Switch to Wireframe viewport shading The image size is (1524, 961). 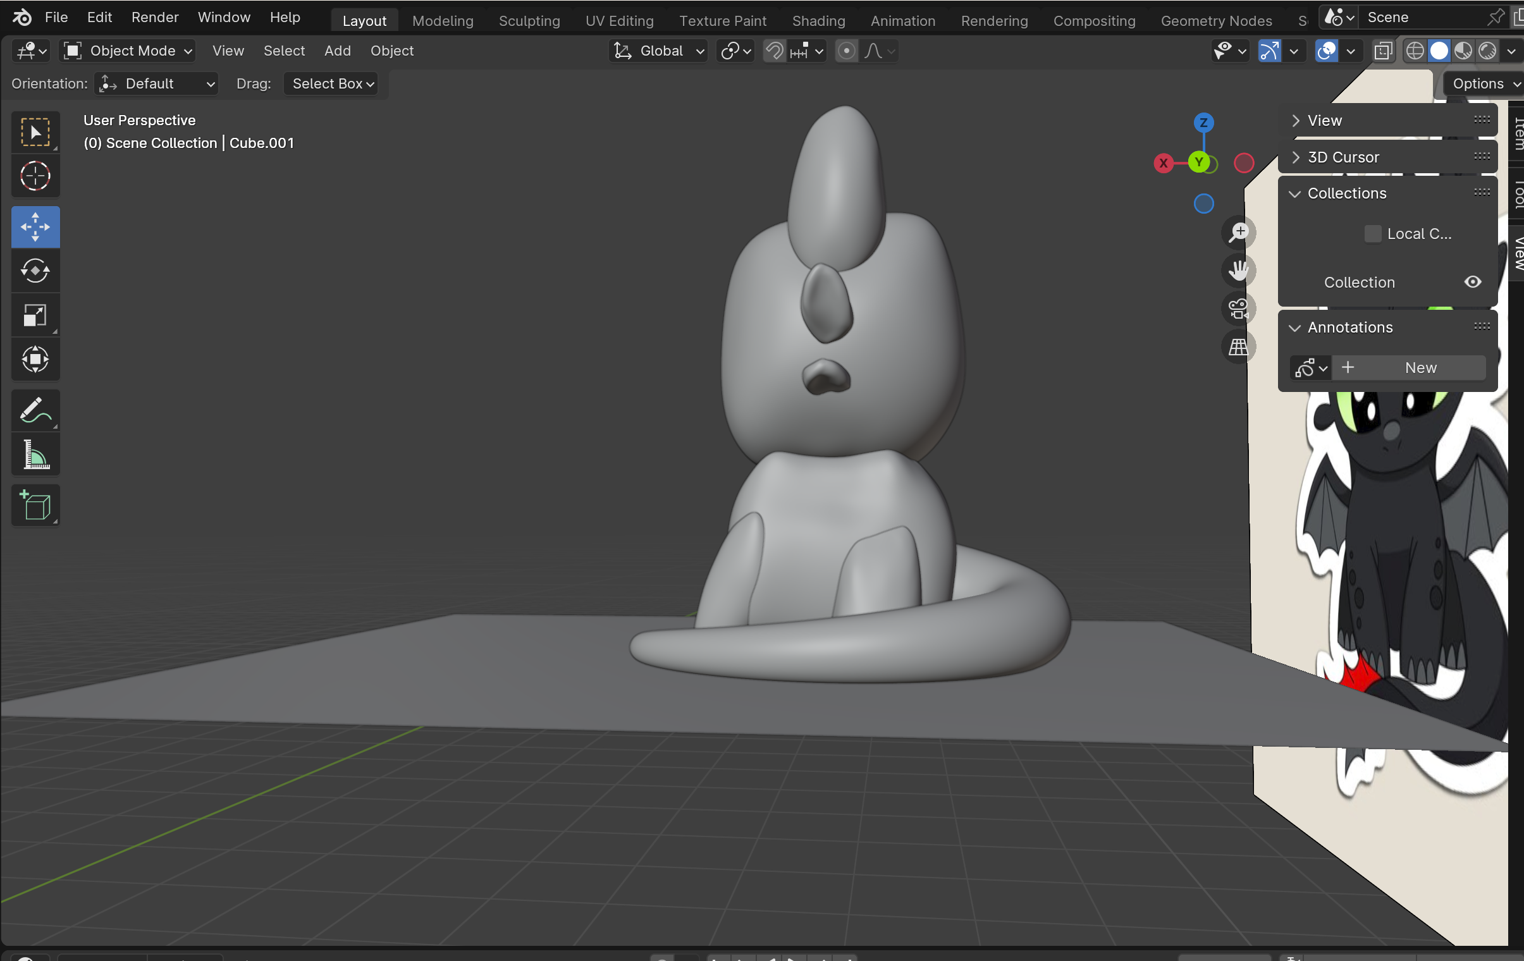[1415, 51]
